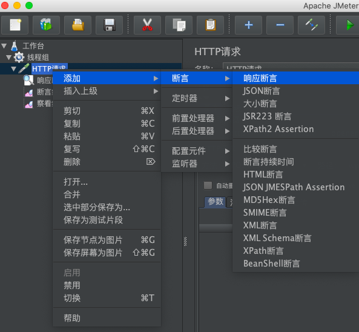The image size is (359, 332).
Task: Select 比较断言 menu item
Action: tap(296, 149)
